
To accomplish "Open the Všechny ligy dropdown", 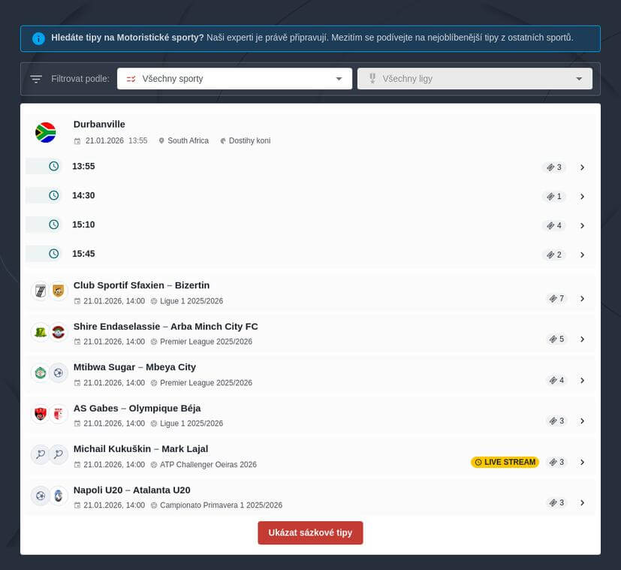I will (x=474, y=78).
